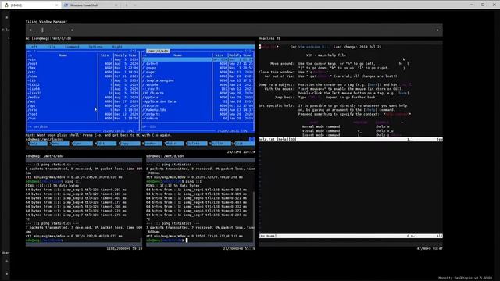Click the x icon at left of tiling toolbar
The image size is (500, 281).
[x=30, y=30]
